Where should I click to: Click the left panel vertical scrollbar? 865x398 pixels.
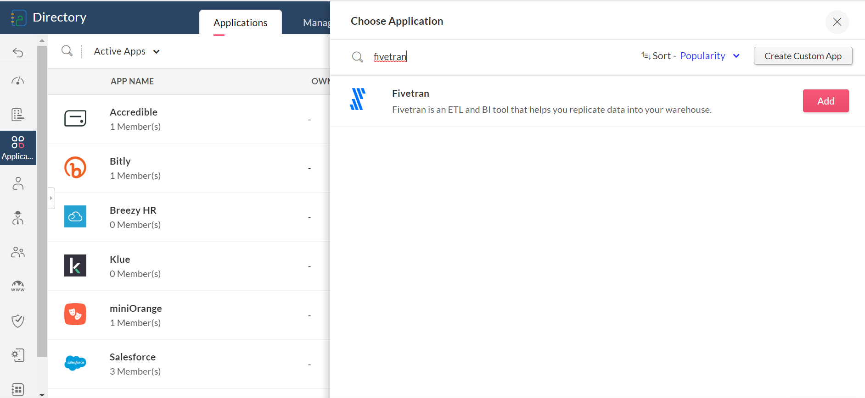pyautogui.click(x=42, y=200)
